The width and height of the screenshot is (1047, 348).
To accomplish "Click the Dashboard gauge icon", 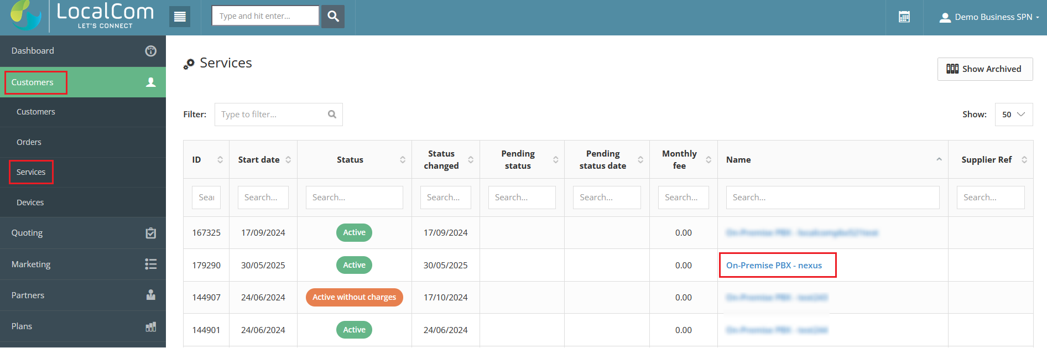I will [150, 51].
